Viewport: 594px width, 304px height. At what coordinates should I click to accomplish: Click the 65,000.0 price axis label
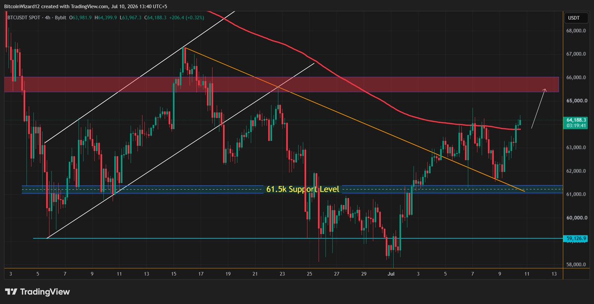pos(576,101)
